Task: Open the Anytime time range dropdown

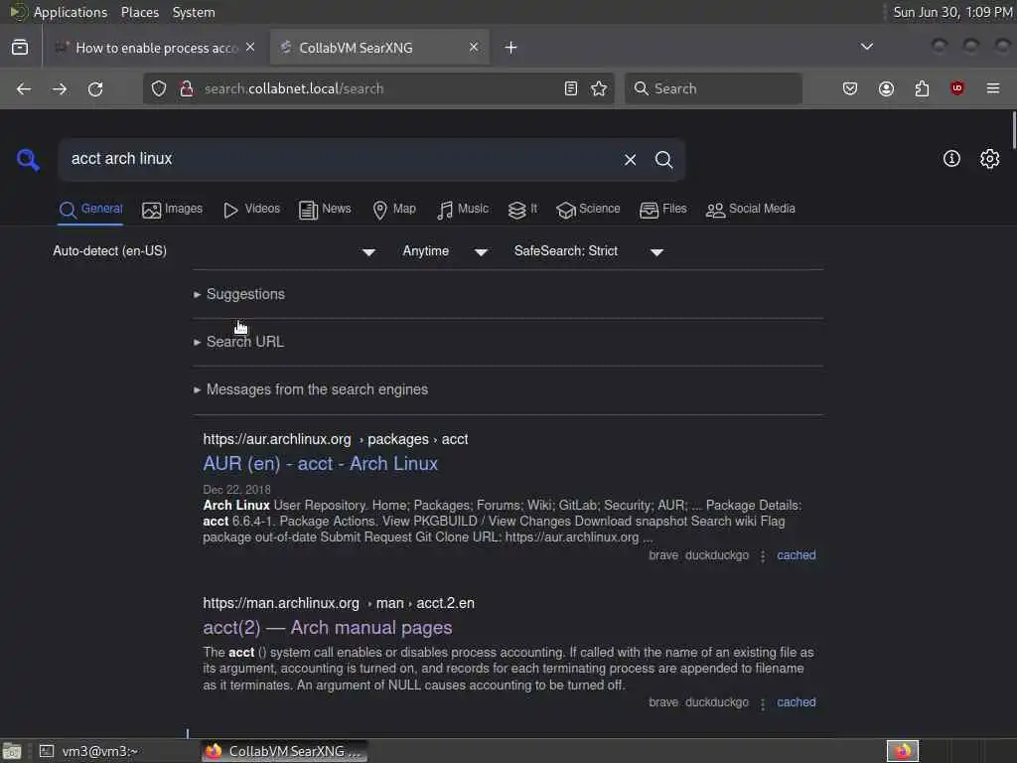Action: (x=445, y=251)
